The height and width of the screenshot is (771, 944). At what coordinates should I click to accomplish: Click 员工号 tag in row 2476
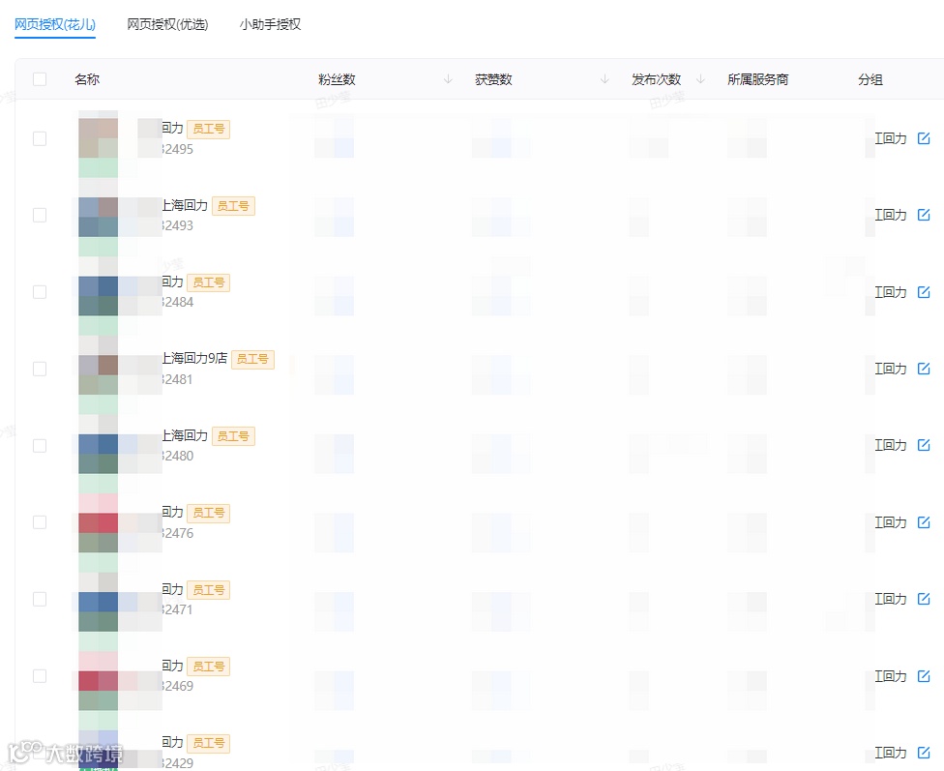click(x=208, y=514)
